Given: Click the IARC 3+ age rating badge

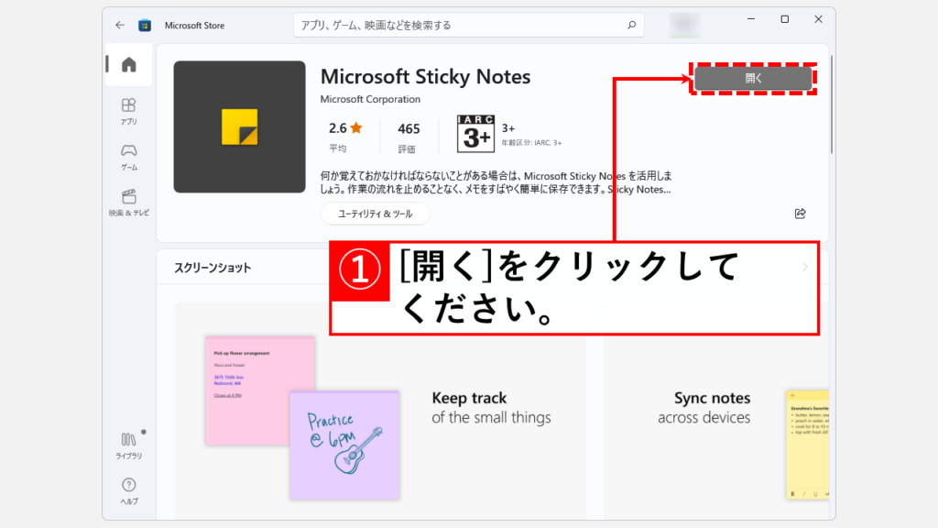Looking at the screenshot, I should point(475,135).
